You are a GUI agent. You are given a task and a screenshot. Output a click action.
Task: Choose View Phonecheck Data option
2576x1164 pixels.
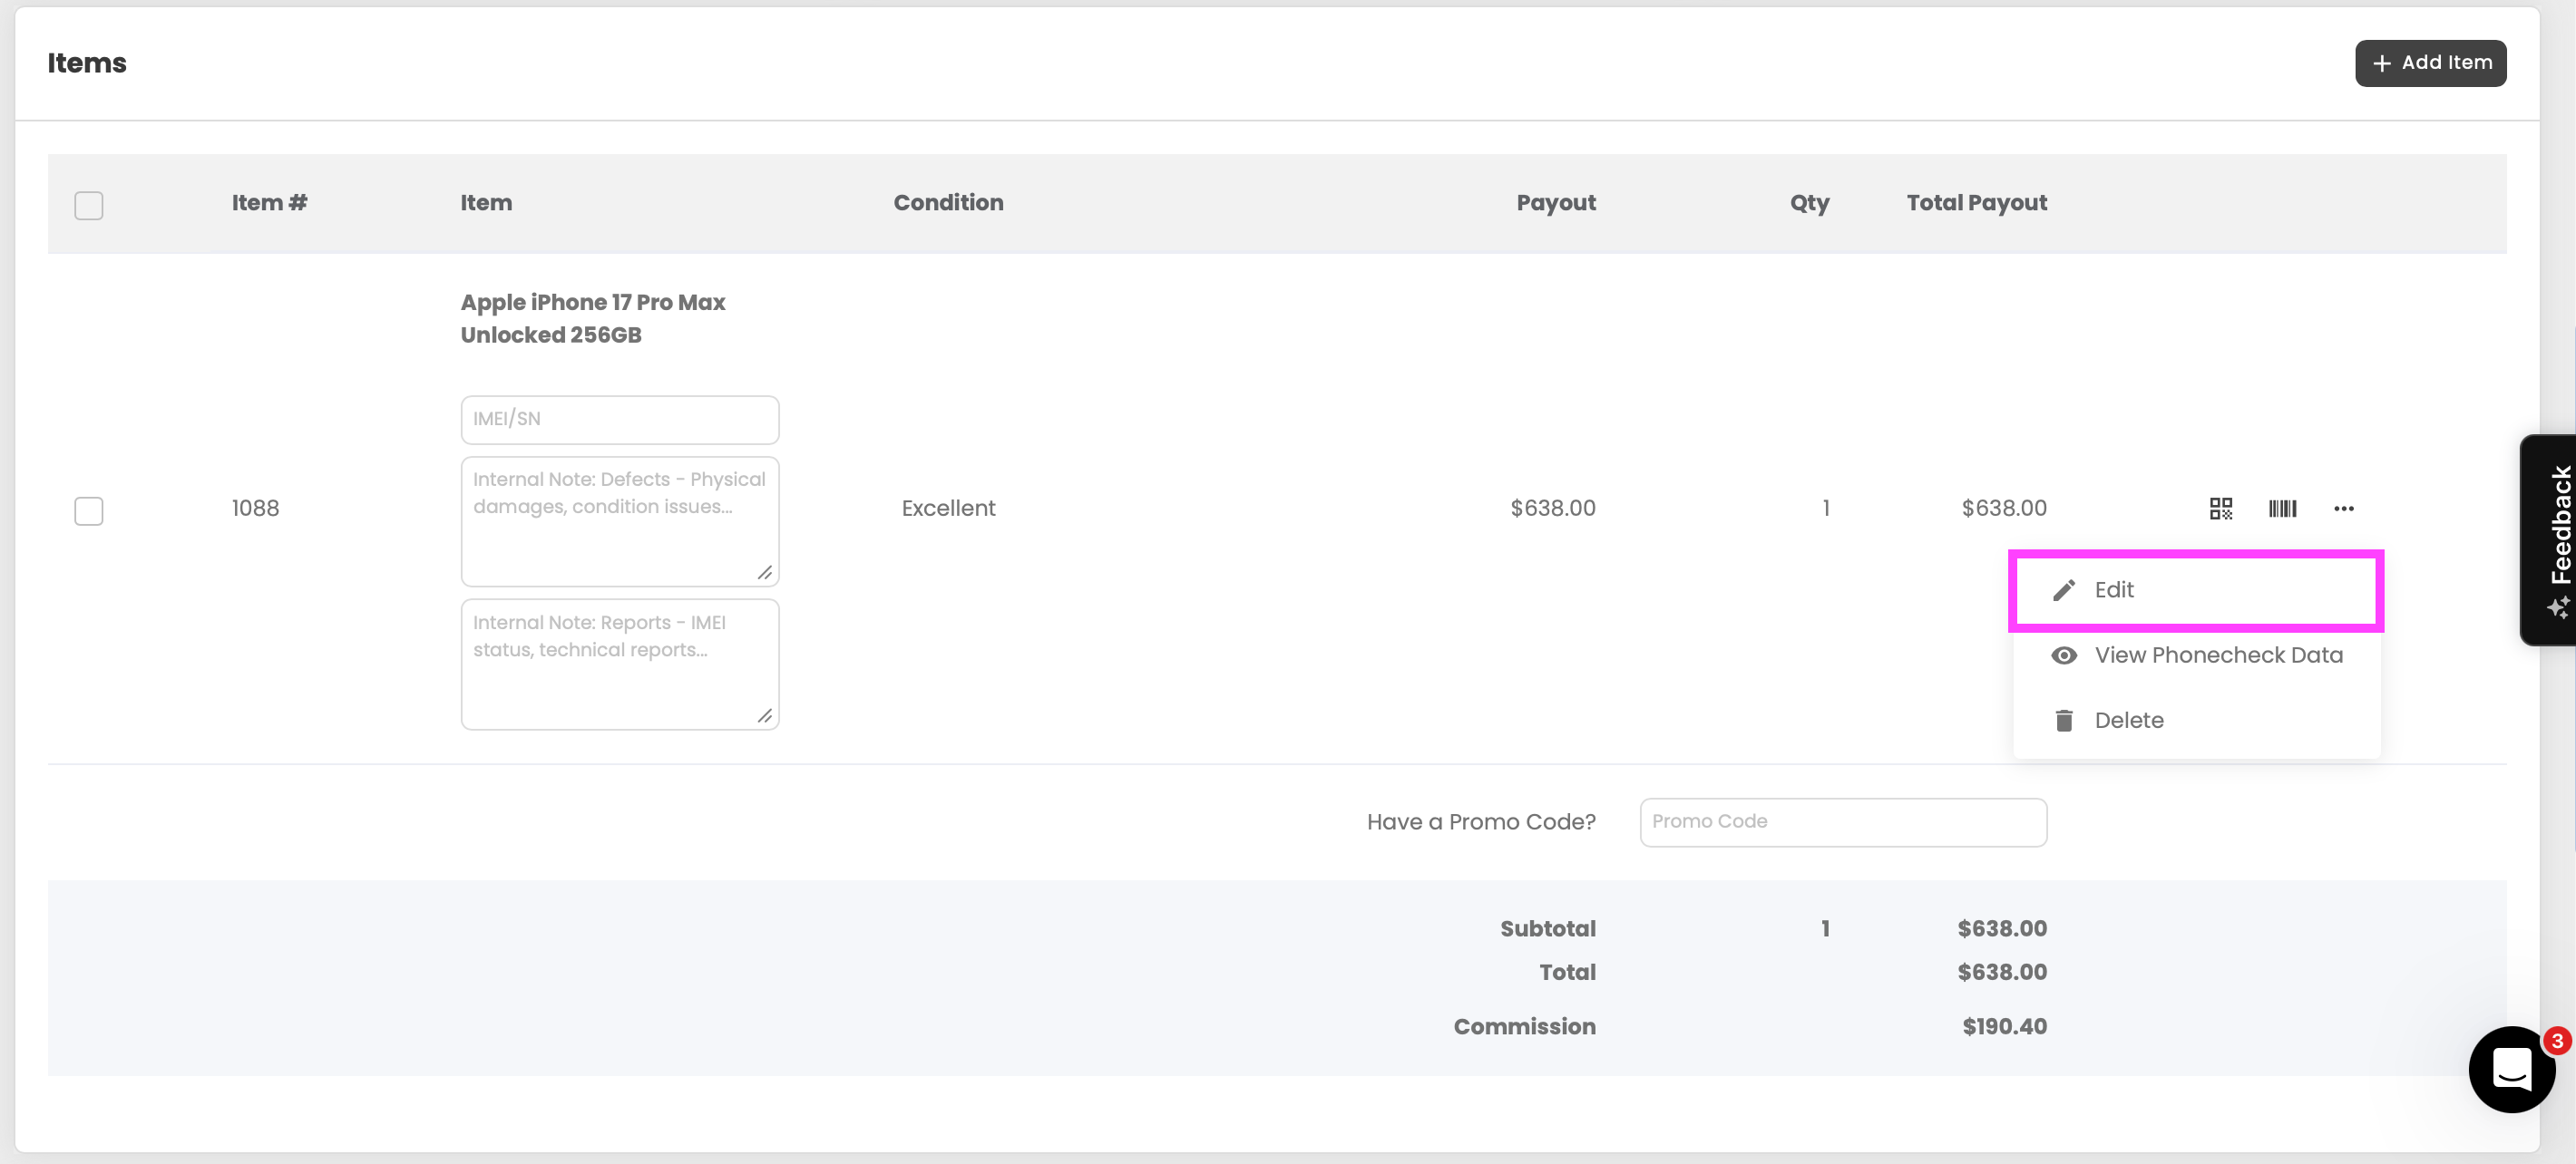pos(2196,655)
